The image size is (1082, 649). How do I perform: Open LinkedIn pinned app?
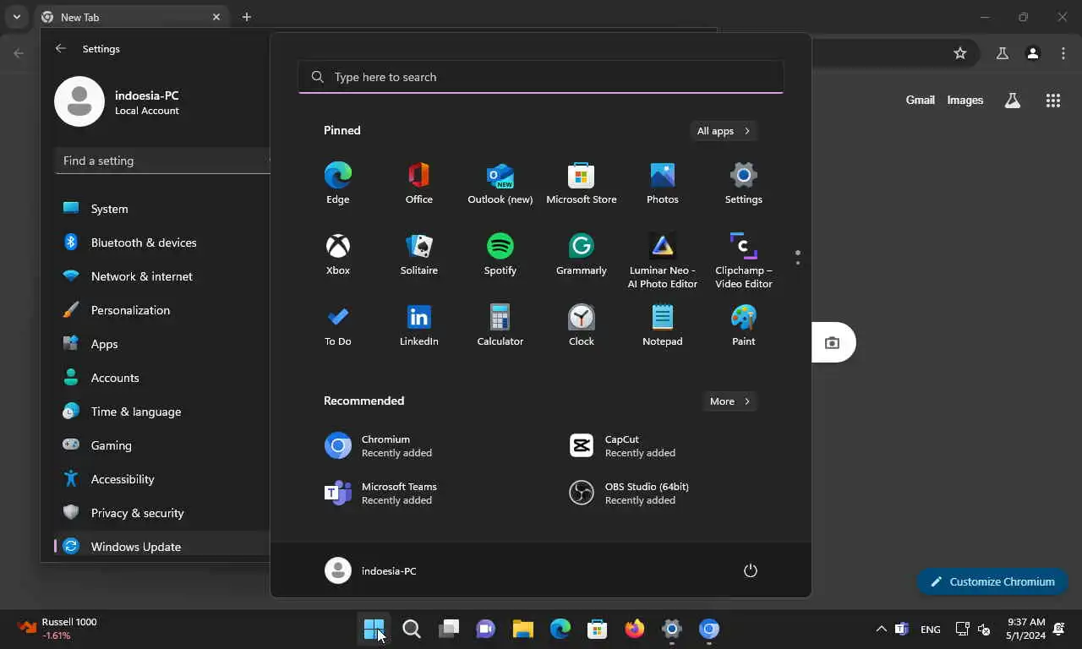click(x=418, y=325)
